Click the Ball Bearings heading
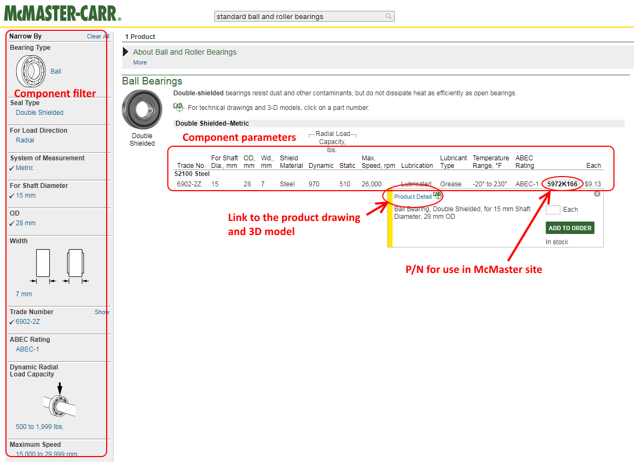This screenshot has width=634, height=462. (152, 81)
